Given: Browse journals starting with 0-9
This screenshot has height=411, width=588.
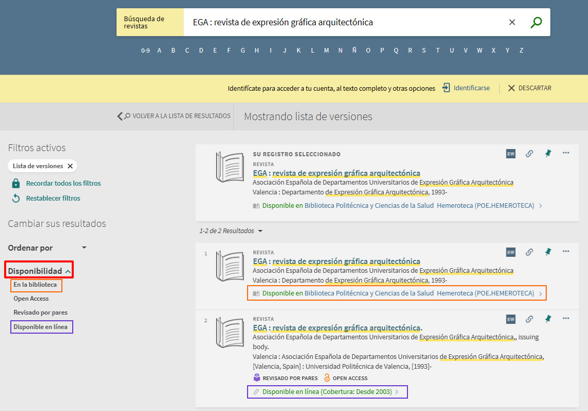Looking at the screenshot, I should coord(145,51).
